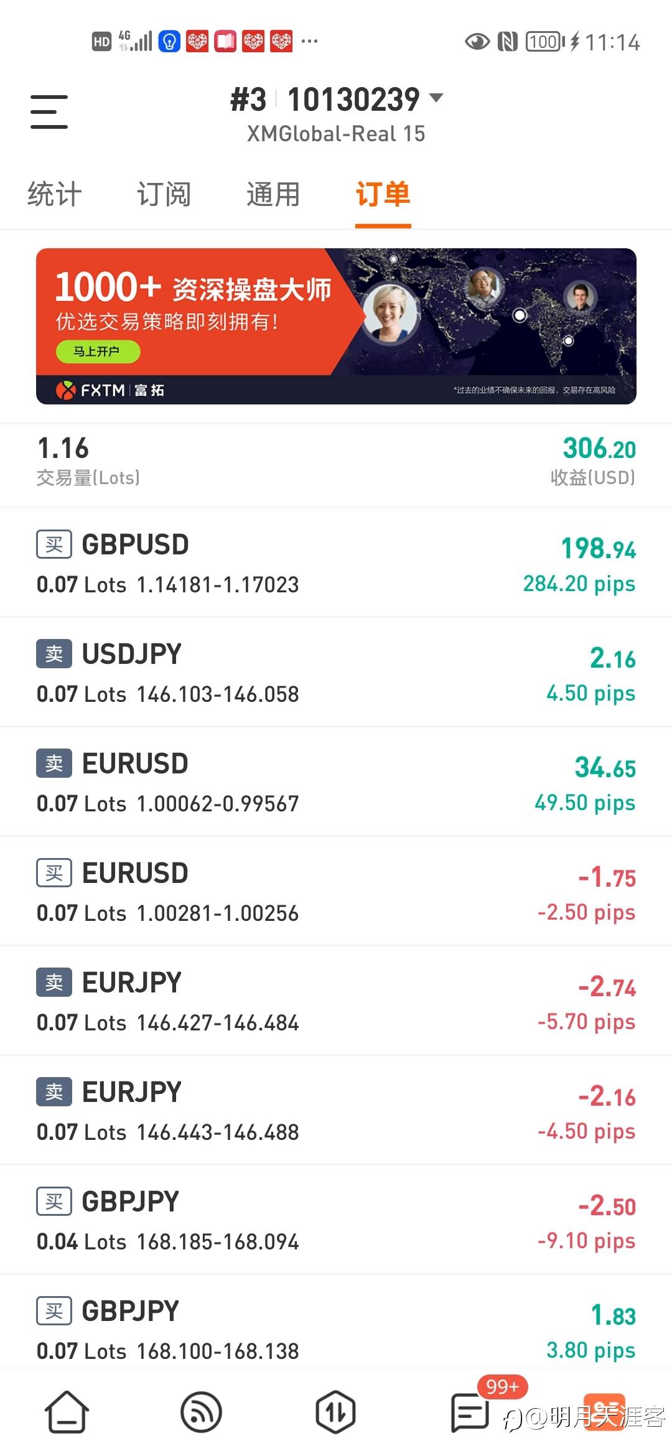Tap the 卖 icon on USDJPY order
The height and width of the screenshot is (1456, 672).
click(x=54, y=655)
